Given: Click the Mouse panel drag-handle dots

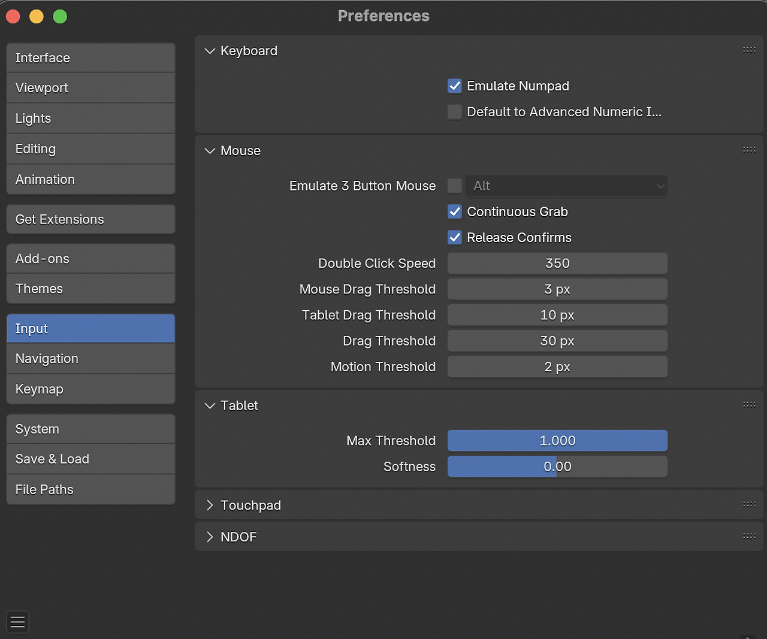Looking at the screenshot, I should click(x=749, y=150).
